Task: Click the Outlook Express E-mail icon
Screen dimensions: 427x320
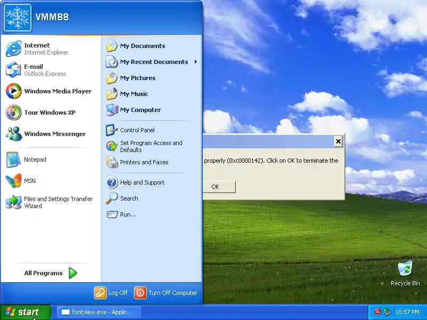Action: click(x=14, y=70)
